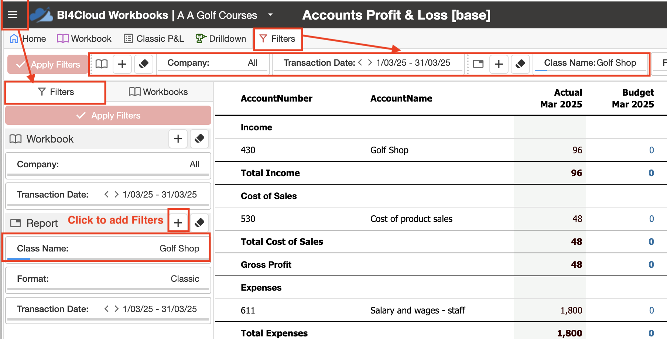Go to the Home tab
Image resolution: width=667 pixels, height=339 pixels.
pos(28,39)
